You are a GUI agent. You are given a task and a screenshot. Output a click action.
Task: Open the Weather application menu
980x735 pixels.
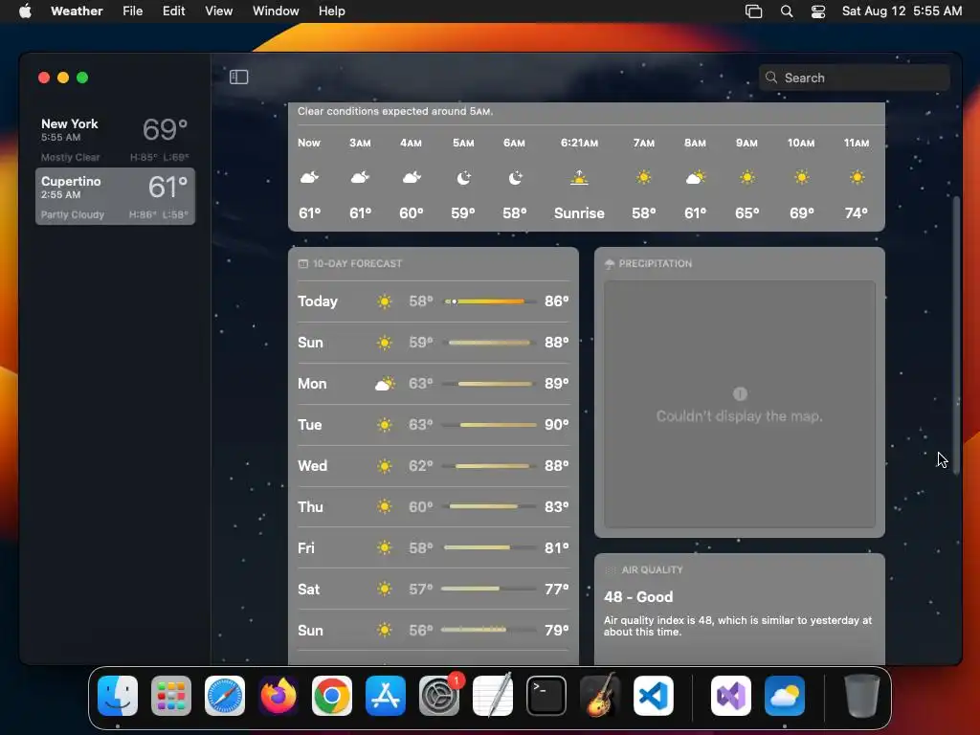click(77, 11)
